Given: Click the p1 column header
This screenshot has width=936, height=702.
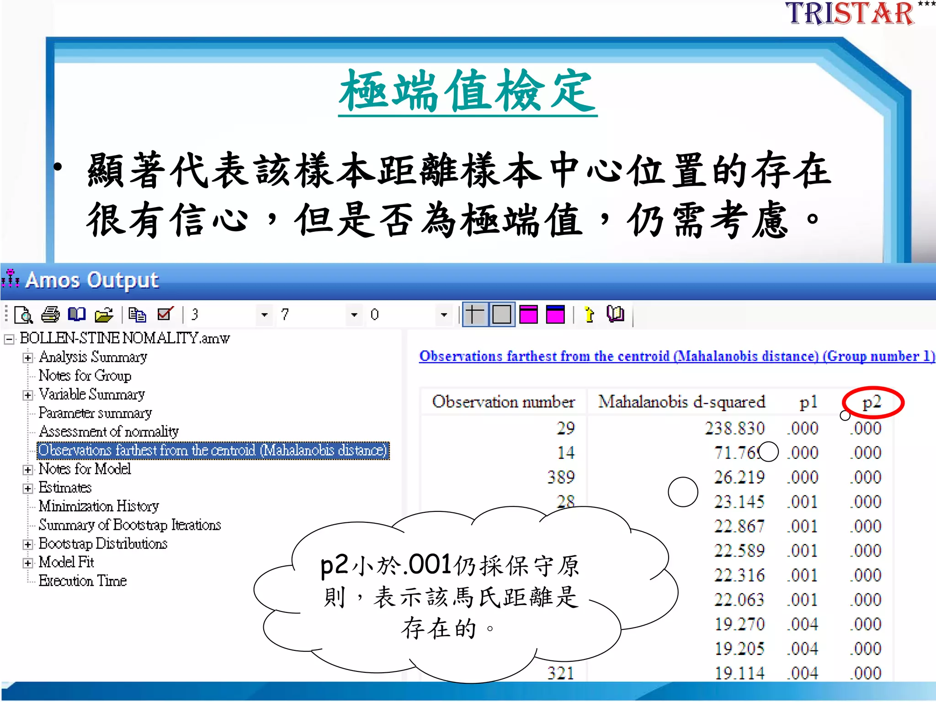Looking at the screenshot, I should (x=808, y=403).
